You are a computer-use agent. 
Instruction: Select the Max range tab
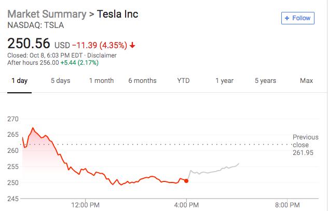(306, 81)
